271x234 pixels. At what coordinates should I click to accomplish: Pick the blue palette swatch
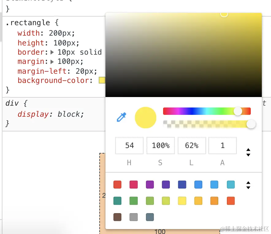pos(198,185)
